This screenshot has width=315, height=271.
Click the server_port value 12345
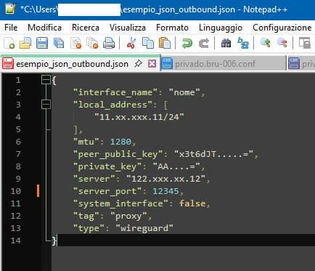[x=165, y=191]
